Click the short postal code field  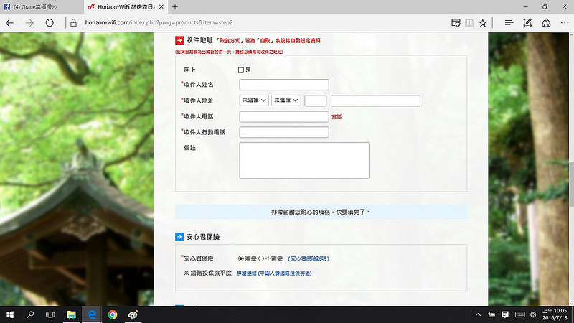coord(315,100)
